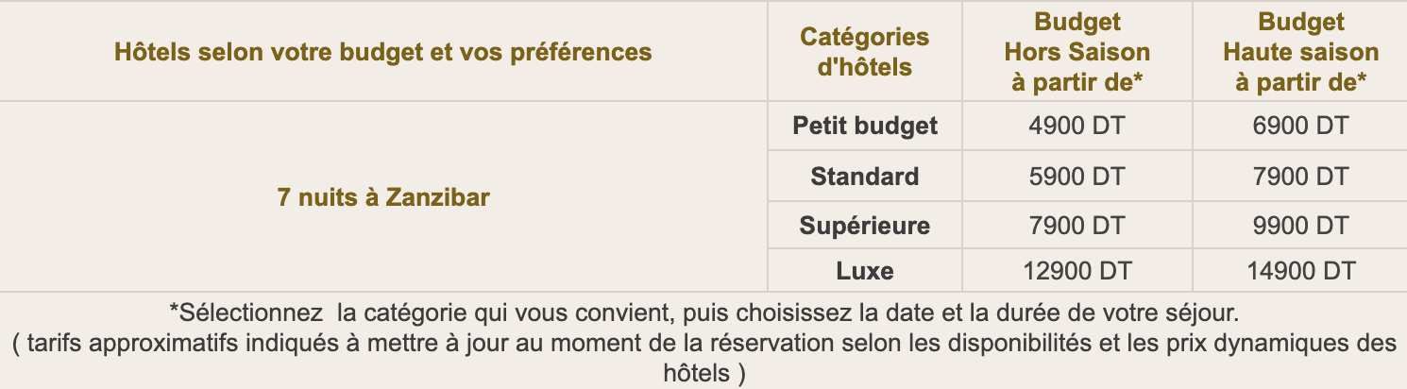Viewport: 1407px width, 389px height.
Task: Click the "Catégories d'hôtels" column header
Action: click(x=864, y=51)
